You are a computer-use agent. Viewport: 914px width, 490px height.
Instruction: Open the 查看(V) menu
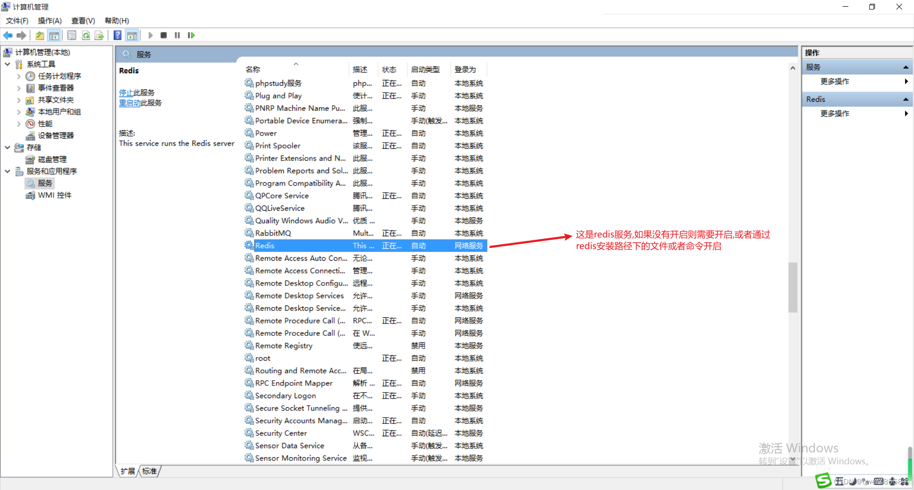[83, 21]
